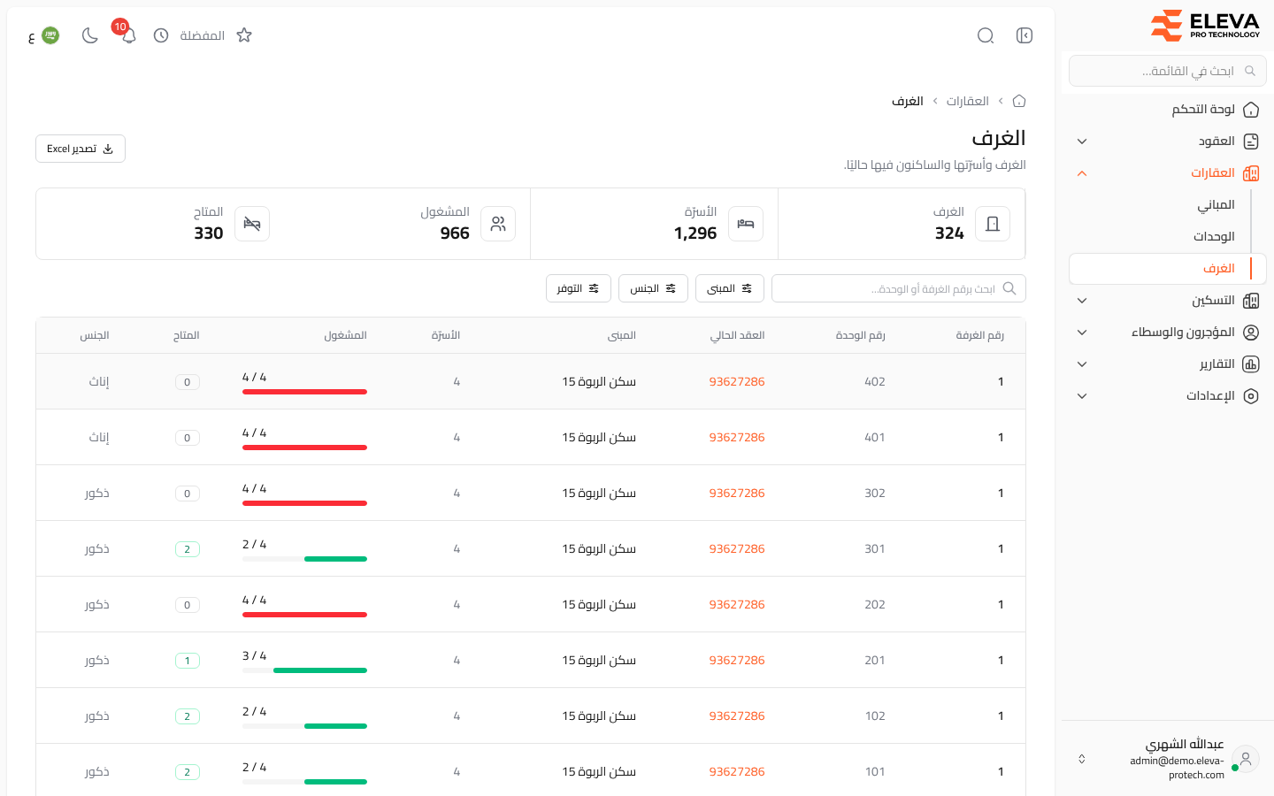This screenshot has height=796, width=1274.
Task: Click occupancy bar for unit 401
Action: 304,448
